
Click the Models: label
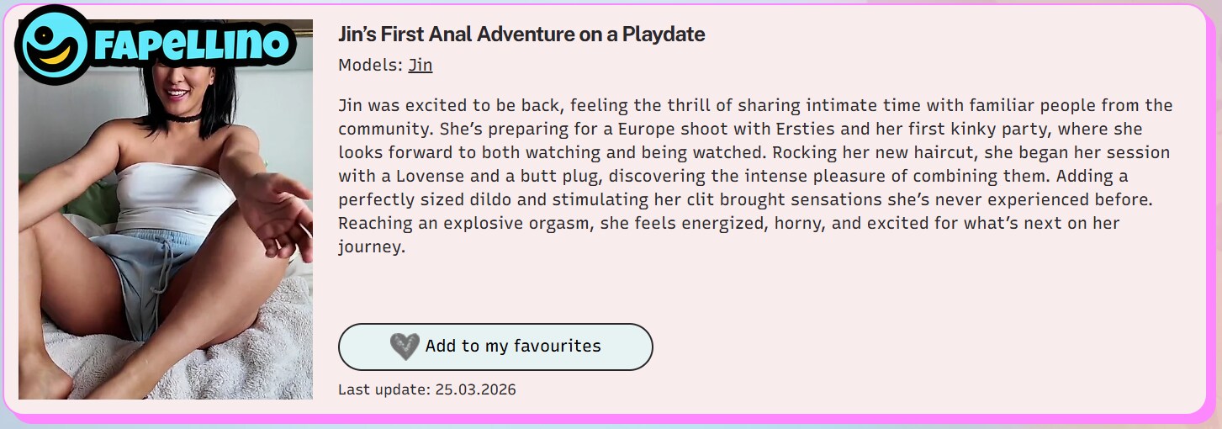(x=370, y=65)
